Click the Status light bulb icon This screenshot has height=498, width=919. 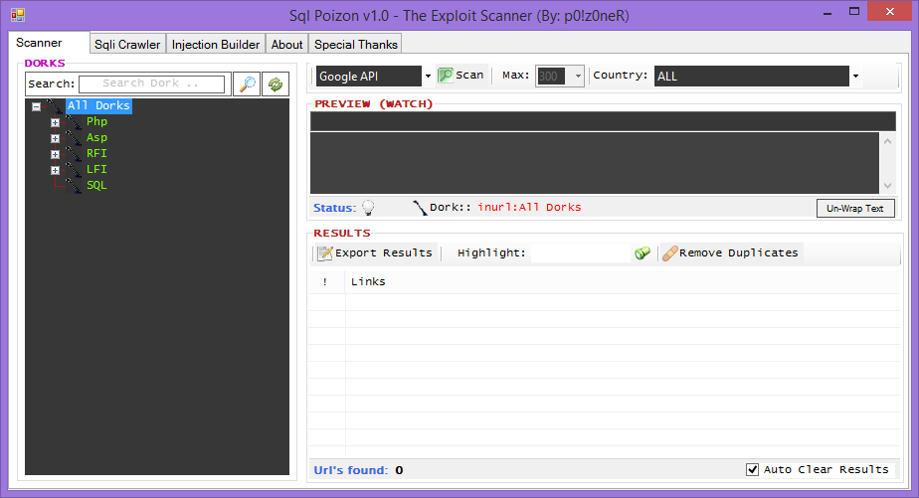(x=368, y=208)
